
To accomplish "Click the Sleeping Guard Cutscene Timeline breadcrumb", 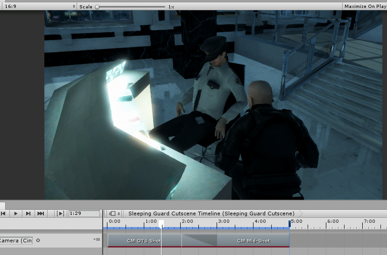I will click(211, 214).
